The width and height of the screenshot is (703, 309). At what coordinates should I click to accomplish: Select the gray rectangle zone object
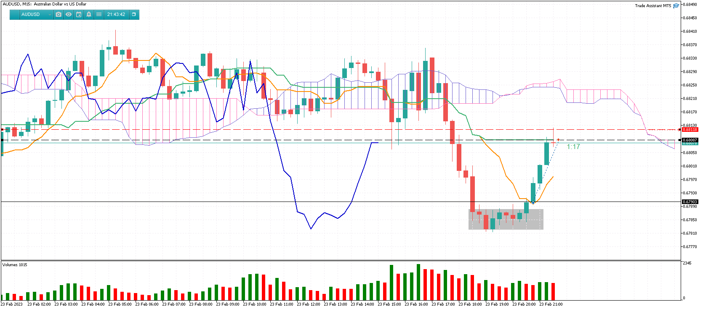506,219
